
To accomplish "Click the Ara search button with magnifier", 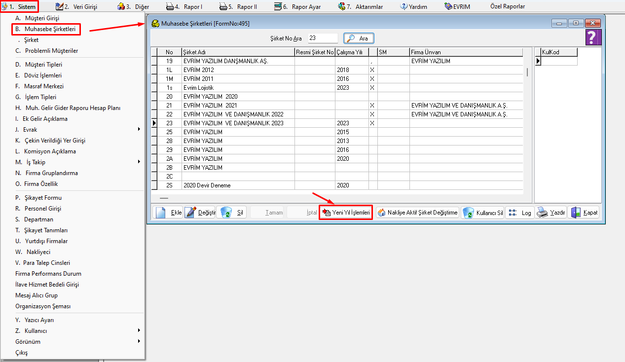I will point(359,38).
